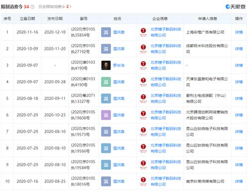Open 北京锤子数码科技 link in row 1

[x=166, y=32]
